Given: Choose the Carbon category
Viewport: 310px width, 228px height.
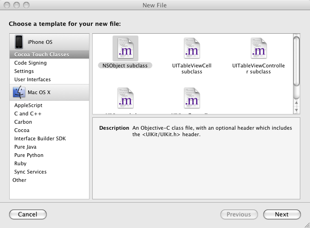Looking at the screenshot, I should pyautogui.click(x=49, y=122).
